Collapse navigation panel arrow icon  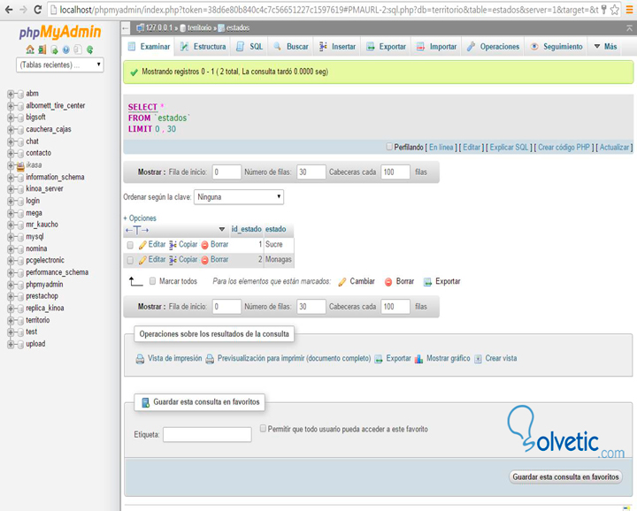point(126,28)
